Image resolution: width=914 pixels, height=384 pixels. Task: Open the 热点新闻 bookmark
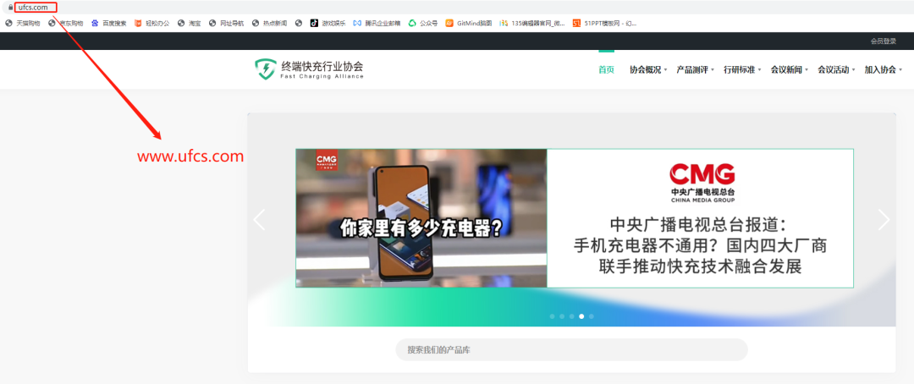pyautogui.click(x=270, y=24)
